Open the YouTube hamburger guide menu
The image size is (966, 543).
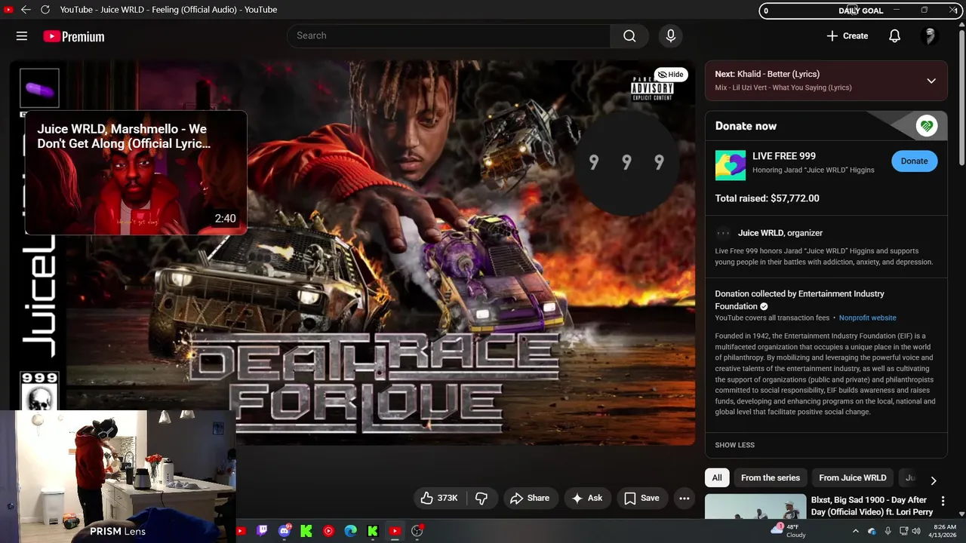22,36
